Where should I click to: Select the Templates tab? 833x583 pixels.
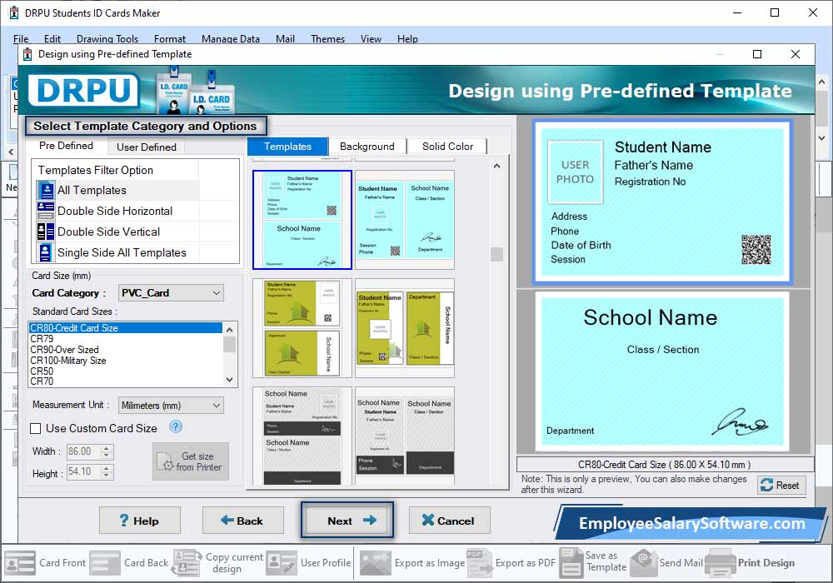coord(287,147)
